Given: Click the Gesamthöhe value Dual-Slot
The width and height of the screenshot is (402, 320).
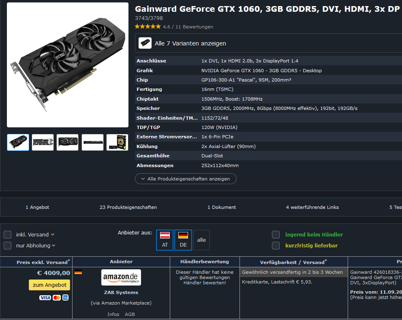Looking at the screenshot, I should point(212,156).
